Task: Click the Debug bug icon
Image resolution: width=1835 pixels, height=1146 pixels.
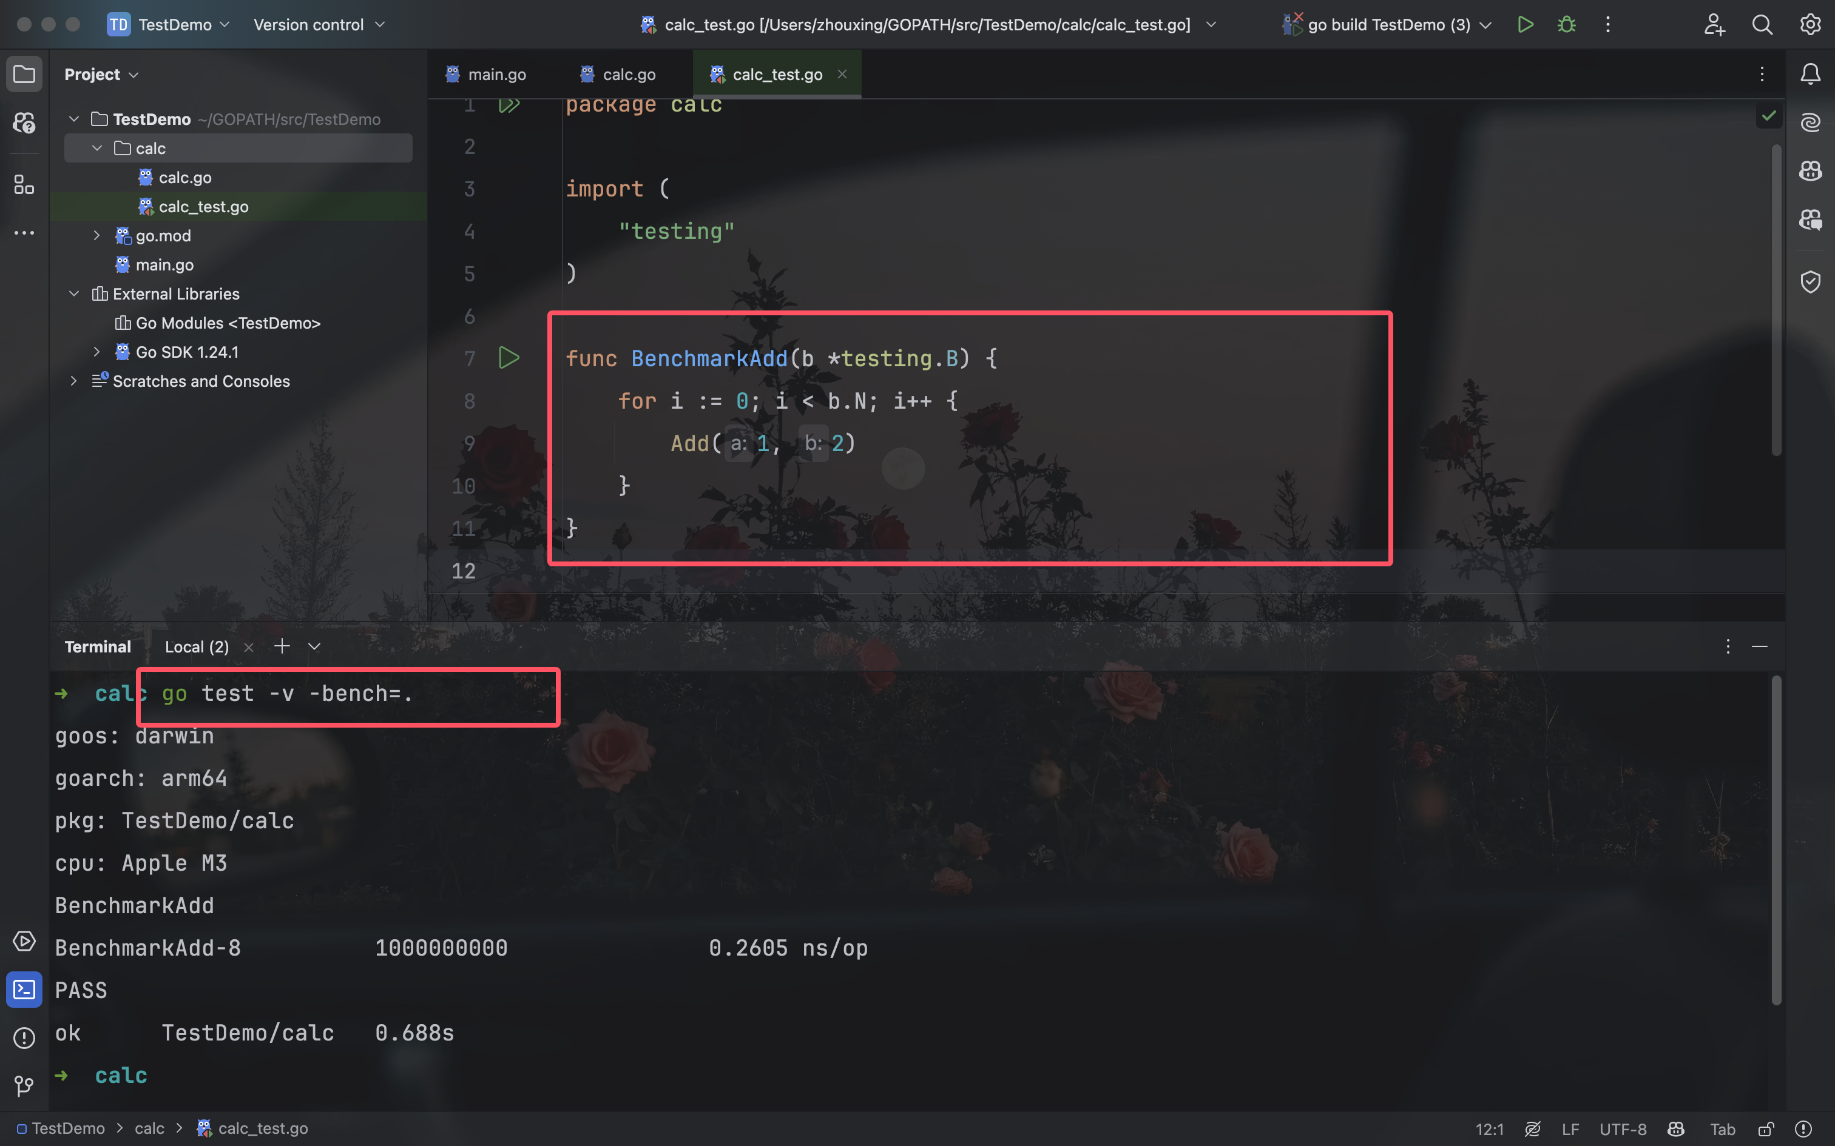Action: (1567, 24)
